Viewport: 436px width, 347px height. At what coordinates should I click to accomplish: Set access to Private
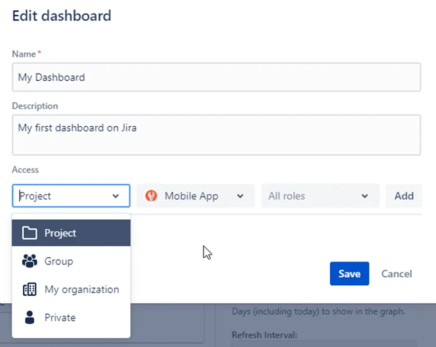click(x=71, y=318)
